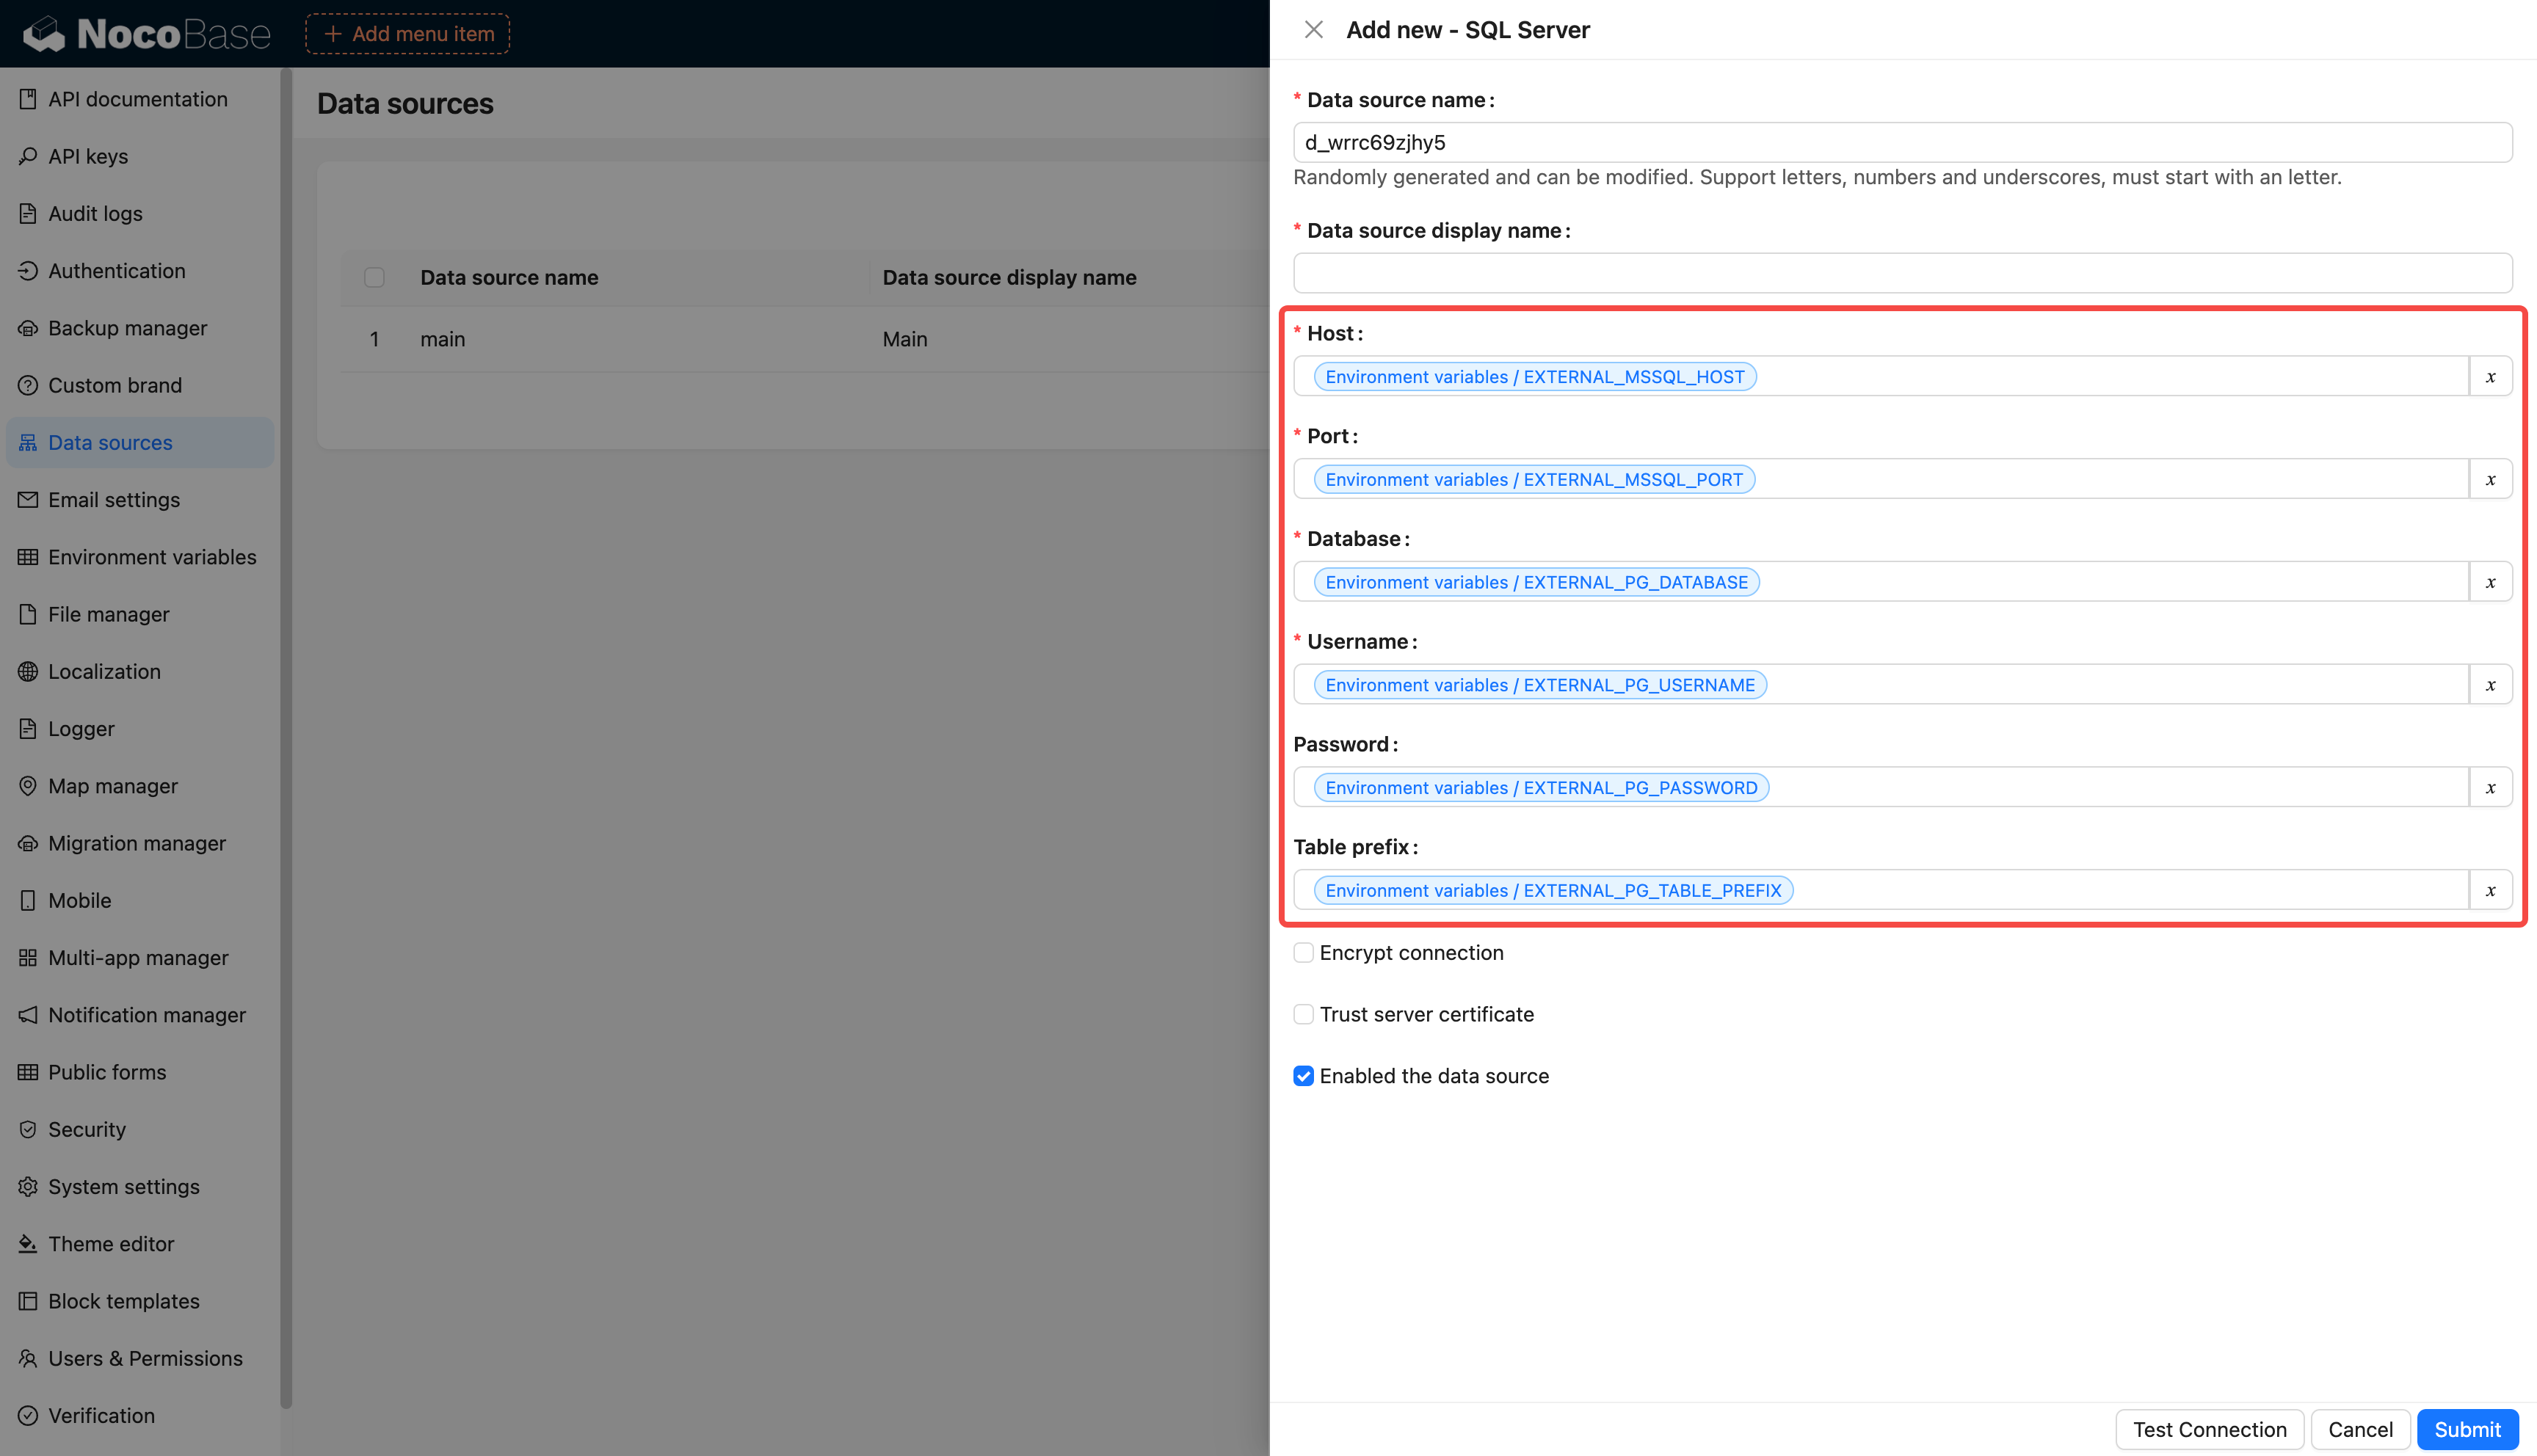
Task: Check Trust server certificate option
Action: point(1303,1015)
